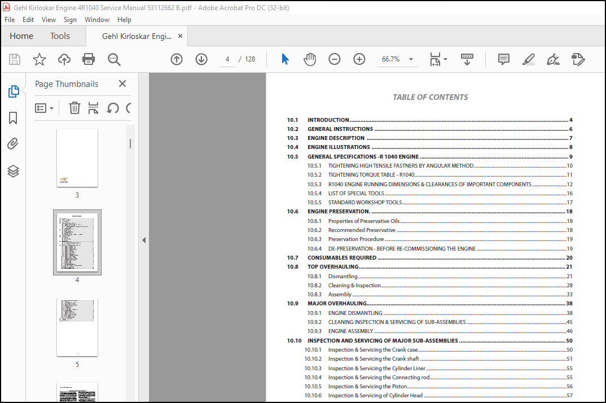606x403 pixels.
Task: Select the Gehl Kirloskar document tab
Action: [x=137, y=36]
